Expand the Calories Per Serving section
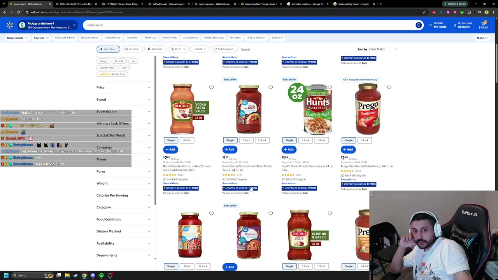Screen dimensions: 498x280 click(124, 196)
